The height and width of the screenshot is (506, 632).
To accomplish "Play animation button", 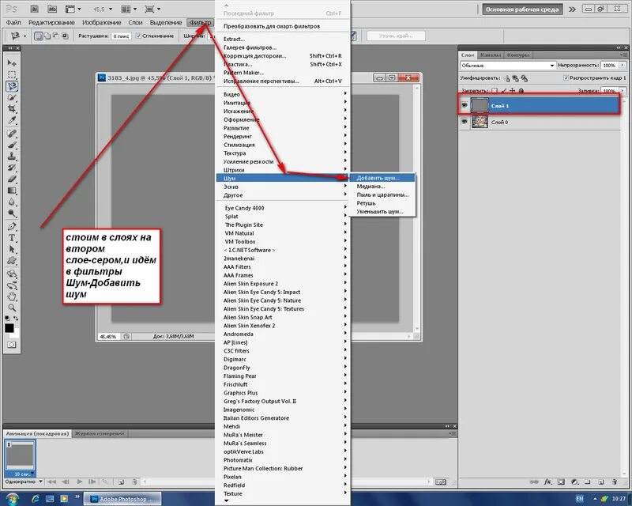I will tap(80, 481).
